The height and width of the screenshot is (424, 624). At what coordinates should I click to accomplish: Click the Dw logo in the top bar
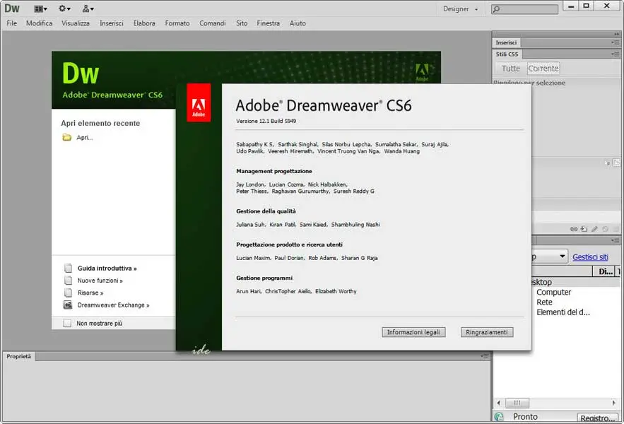[12, 8]
